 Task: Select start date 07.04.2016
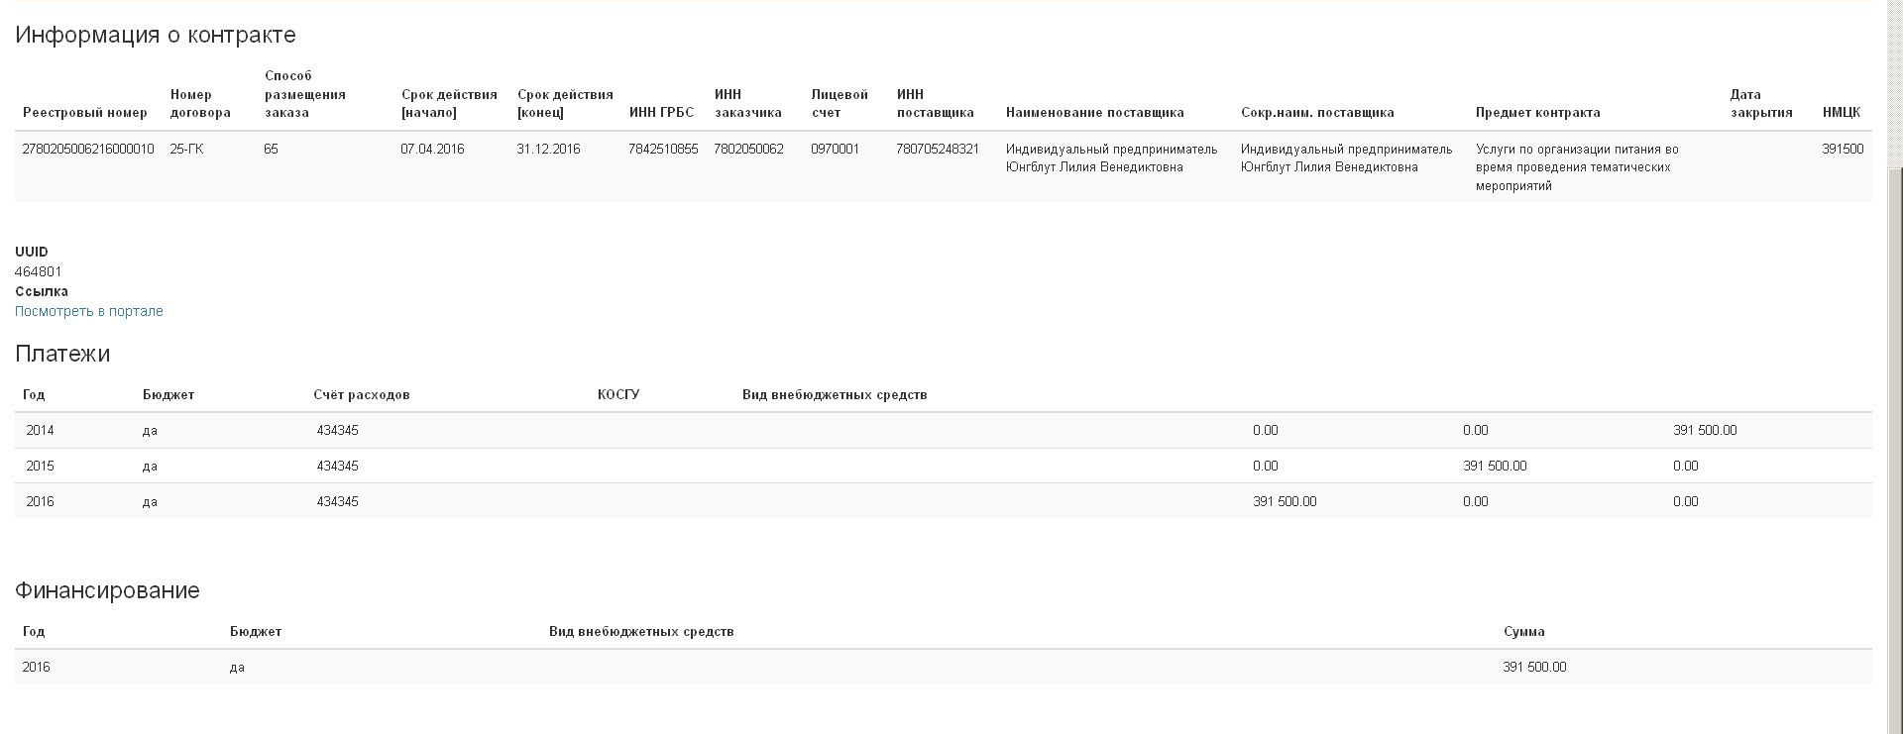point(432,149)
